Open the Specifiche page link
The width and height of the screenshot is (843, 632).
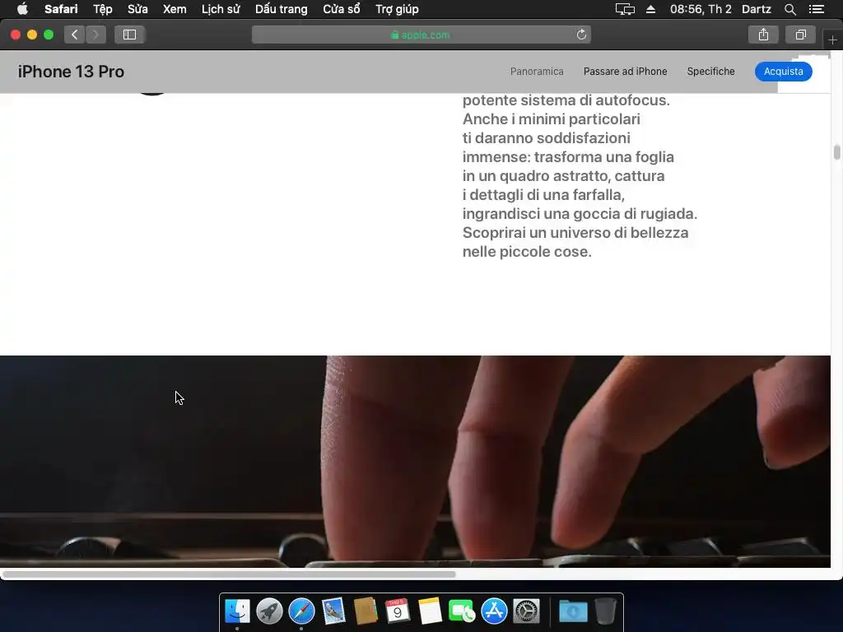tap(710, 72)
